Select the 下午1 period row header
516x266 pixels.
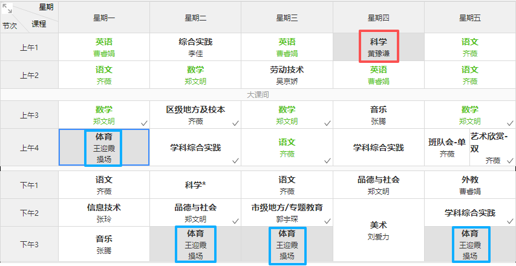[x=29, y=185]
